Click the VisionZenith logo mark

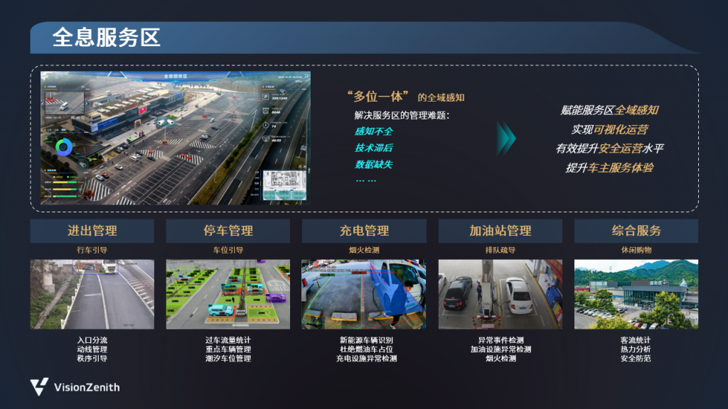pyautogui.click(x=39, y=387)
